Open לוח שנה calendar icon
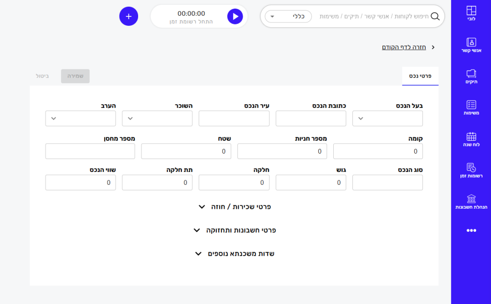This screenshot has width=491, height=304. [x=471, y=136]
